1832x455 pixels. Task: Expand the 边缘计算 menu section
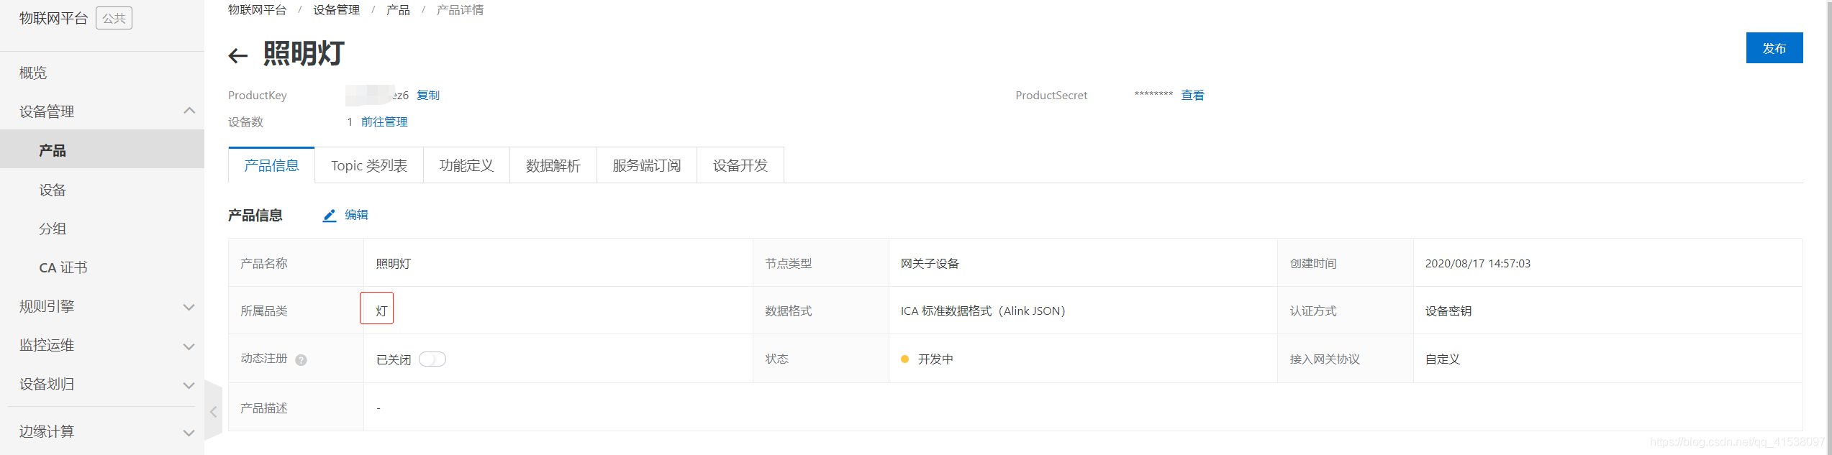pyautogui.click(x=189, y=433)
